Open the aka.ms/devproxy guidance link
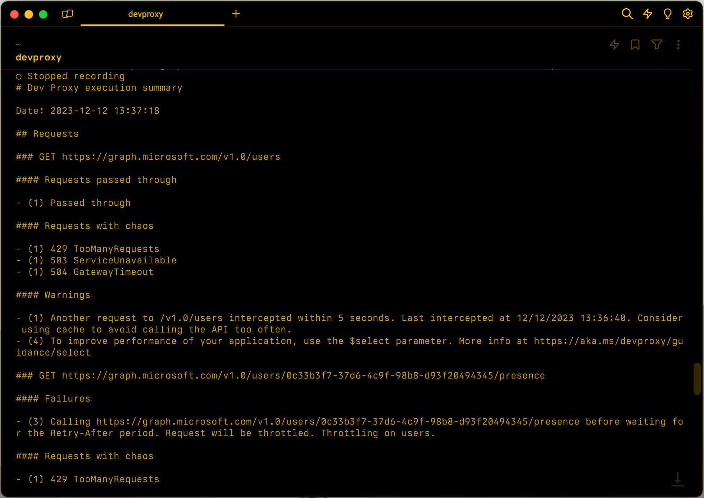This screenshot has height=498, width=704. pos(608,341)
